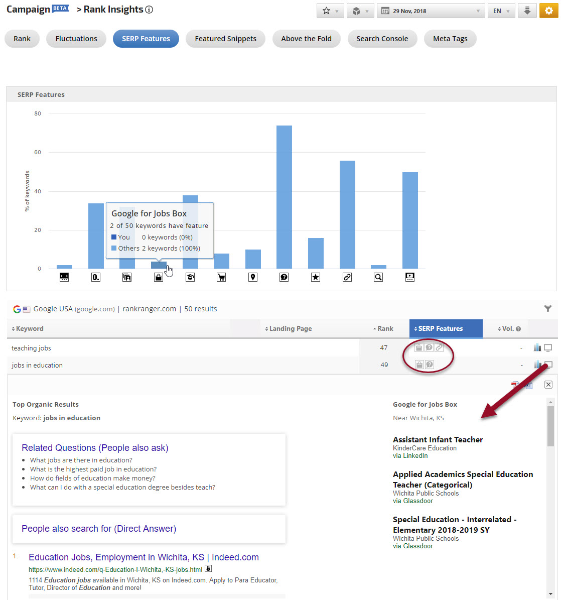Switch to the Rank tab
Screen dimensions: 561x600
tap(22, 39)
